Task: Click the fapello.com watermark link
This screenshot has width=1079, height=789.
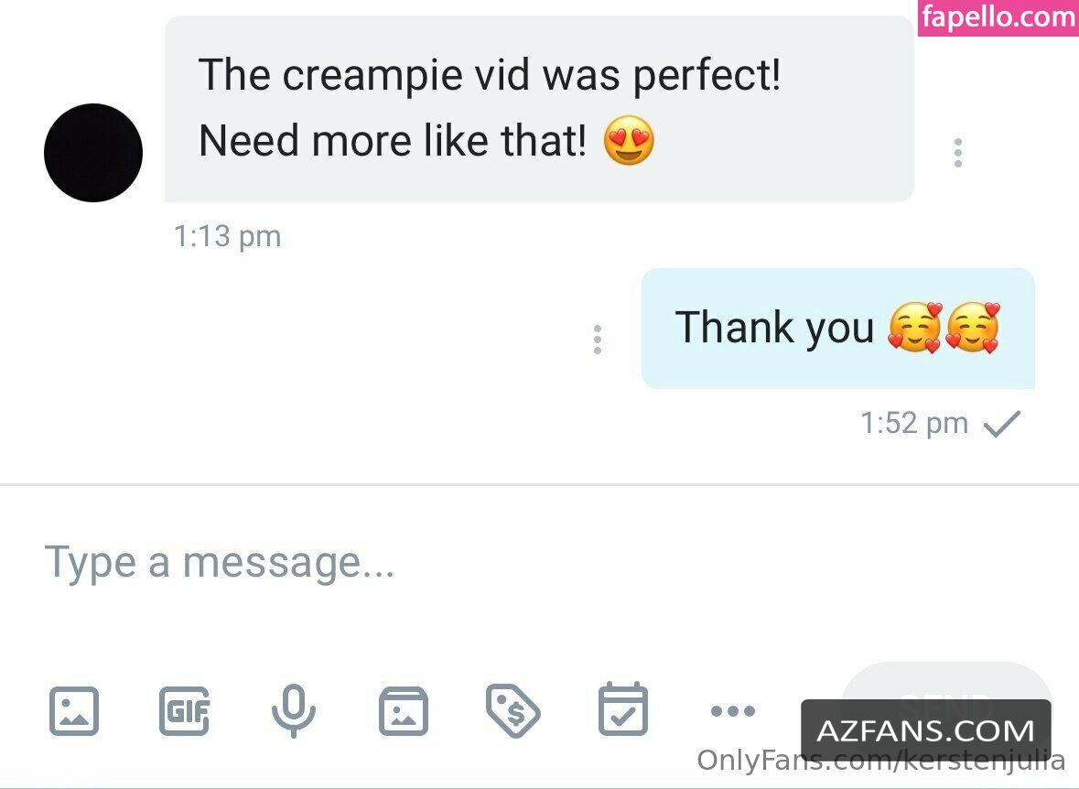Action: coord(998,17)
